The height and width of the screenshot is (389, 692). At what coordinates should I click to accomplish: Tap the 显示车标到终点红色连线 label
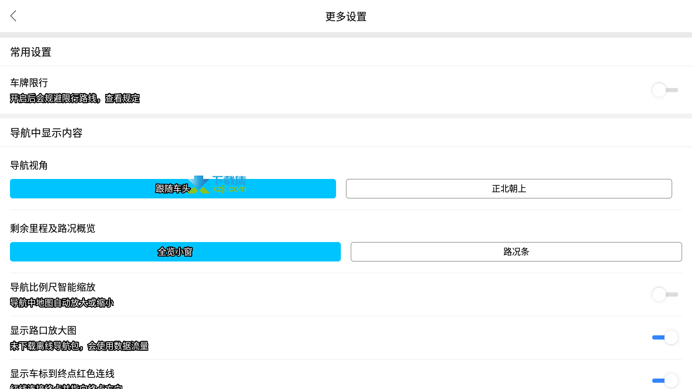[x=62, y=373]
